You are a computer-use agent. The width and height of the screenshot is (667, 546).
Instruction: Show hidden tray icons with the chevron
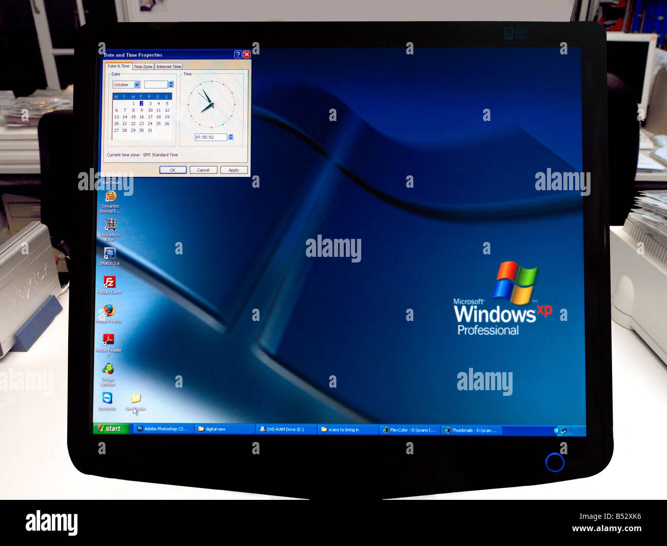click(x=556, y=431)
